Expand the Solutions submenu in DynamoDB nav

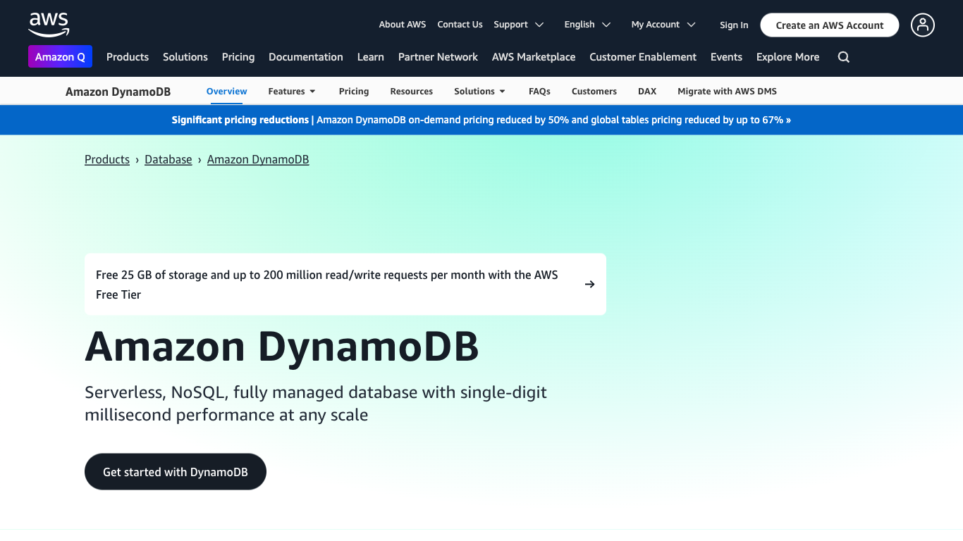tap(480, 92)
